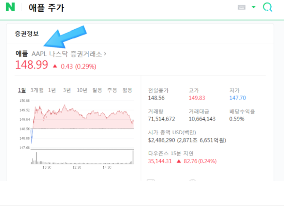Screen dimensions: 284x213
Task: Click the 다우존스 15분 지연 label
Action: (x=171, y=154)
